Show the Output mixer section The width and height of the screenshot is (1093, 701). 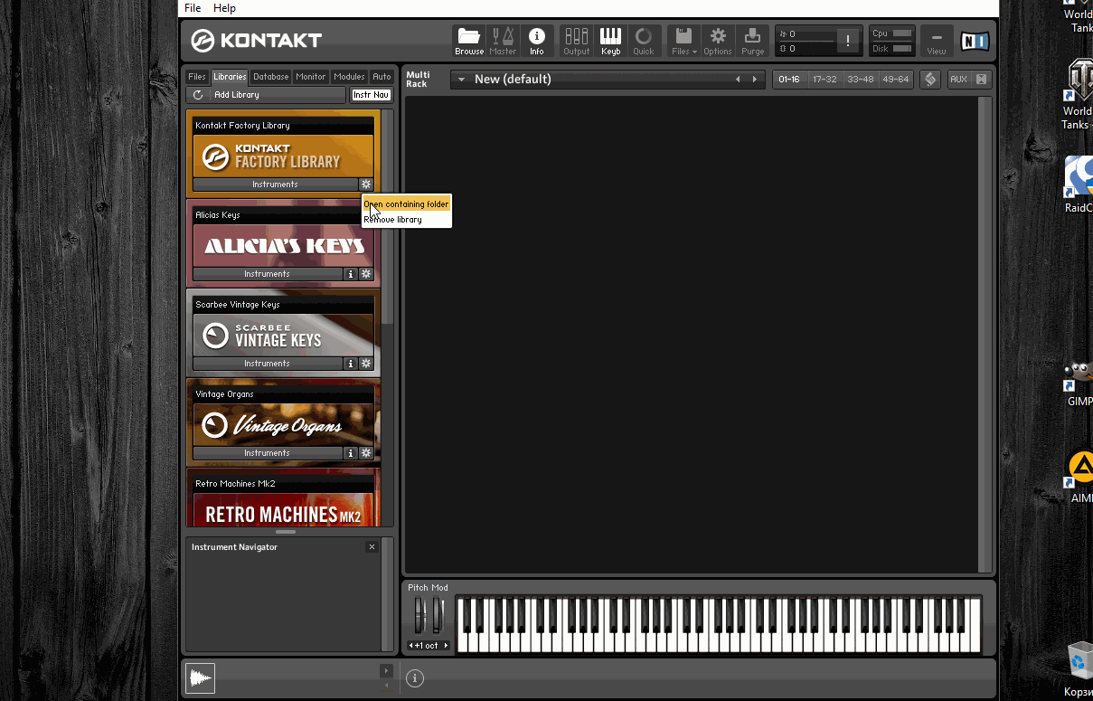[576, 41]
